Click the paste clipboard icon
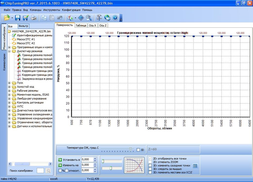 [52, 18]
